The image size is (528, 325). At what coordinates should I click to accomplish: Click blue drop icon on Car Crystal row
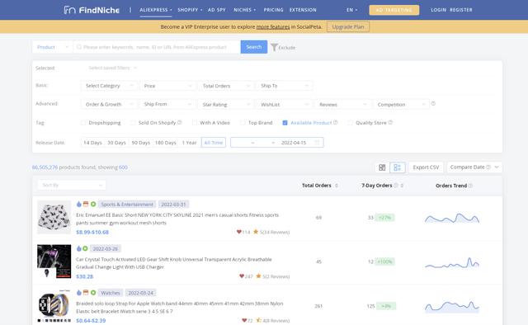tap(79, 248)
